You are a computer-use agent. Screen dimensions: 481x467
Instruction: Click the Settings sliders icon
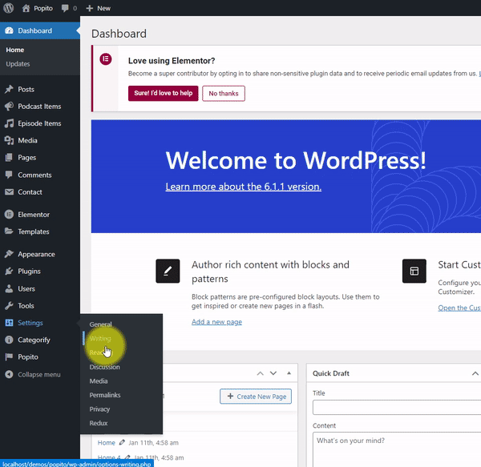pos(9,323)
